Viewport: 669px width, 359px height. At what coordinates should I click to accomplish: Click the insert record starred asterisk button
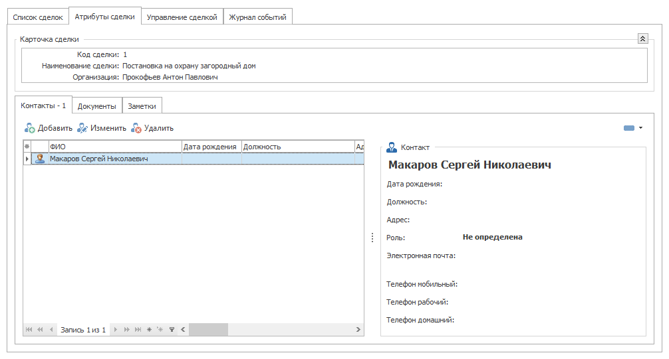(160, 329)
